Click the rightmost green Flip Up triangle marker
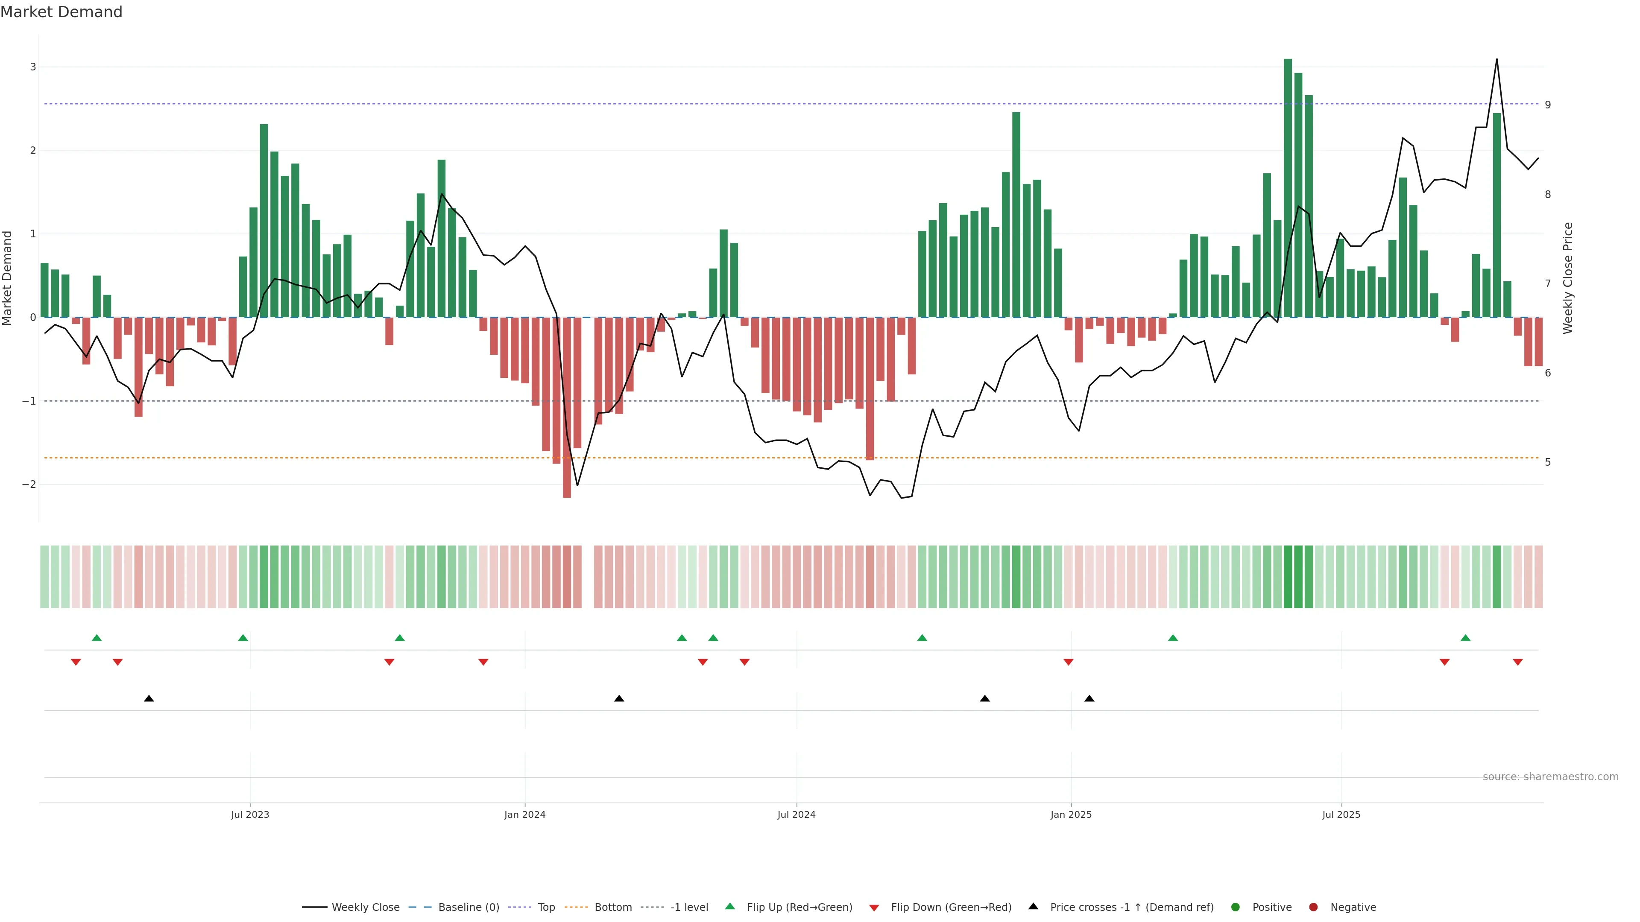This screenshot has height=922, width=1640. click(x=1466, y=638)
